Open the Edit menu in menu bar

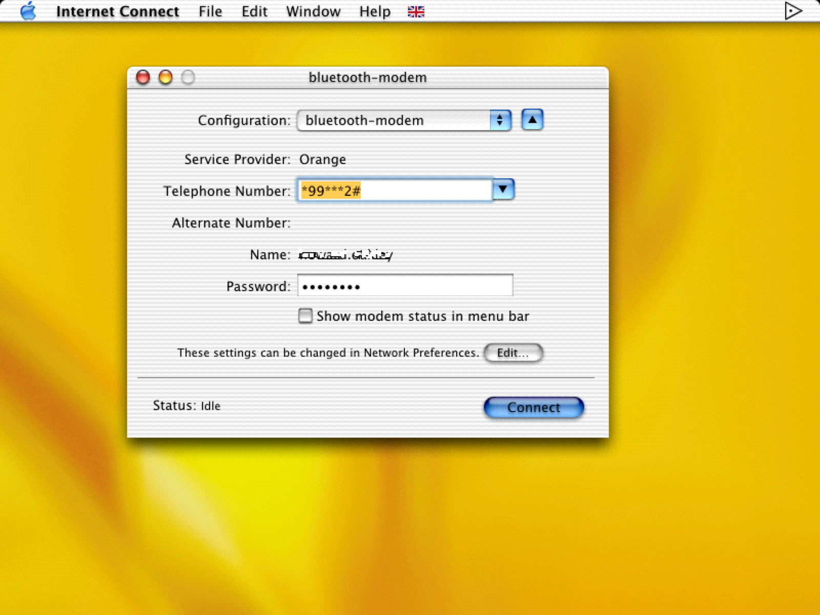coord(254,12)
